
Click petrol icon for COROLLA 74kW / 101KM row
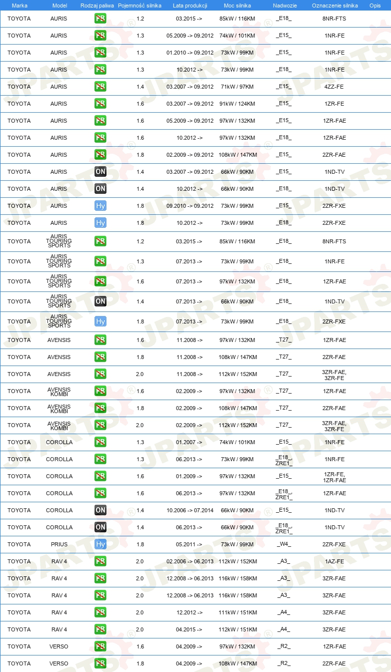click(100, 442)
